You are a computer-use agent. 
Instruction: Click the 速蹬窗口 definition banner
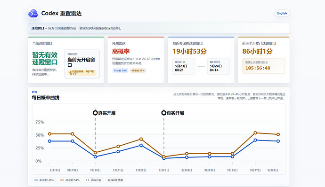159,28
